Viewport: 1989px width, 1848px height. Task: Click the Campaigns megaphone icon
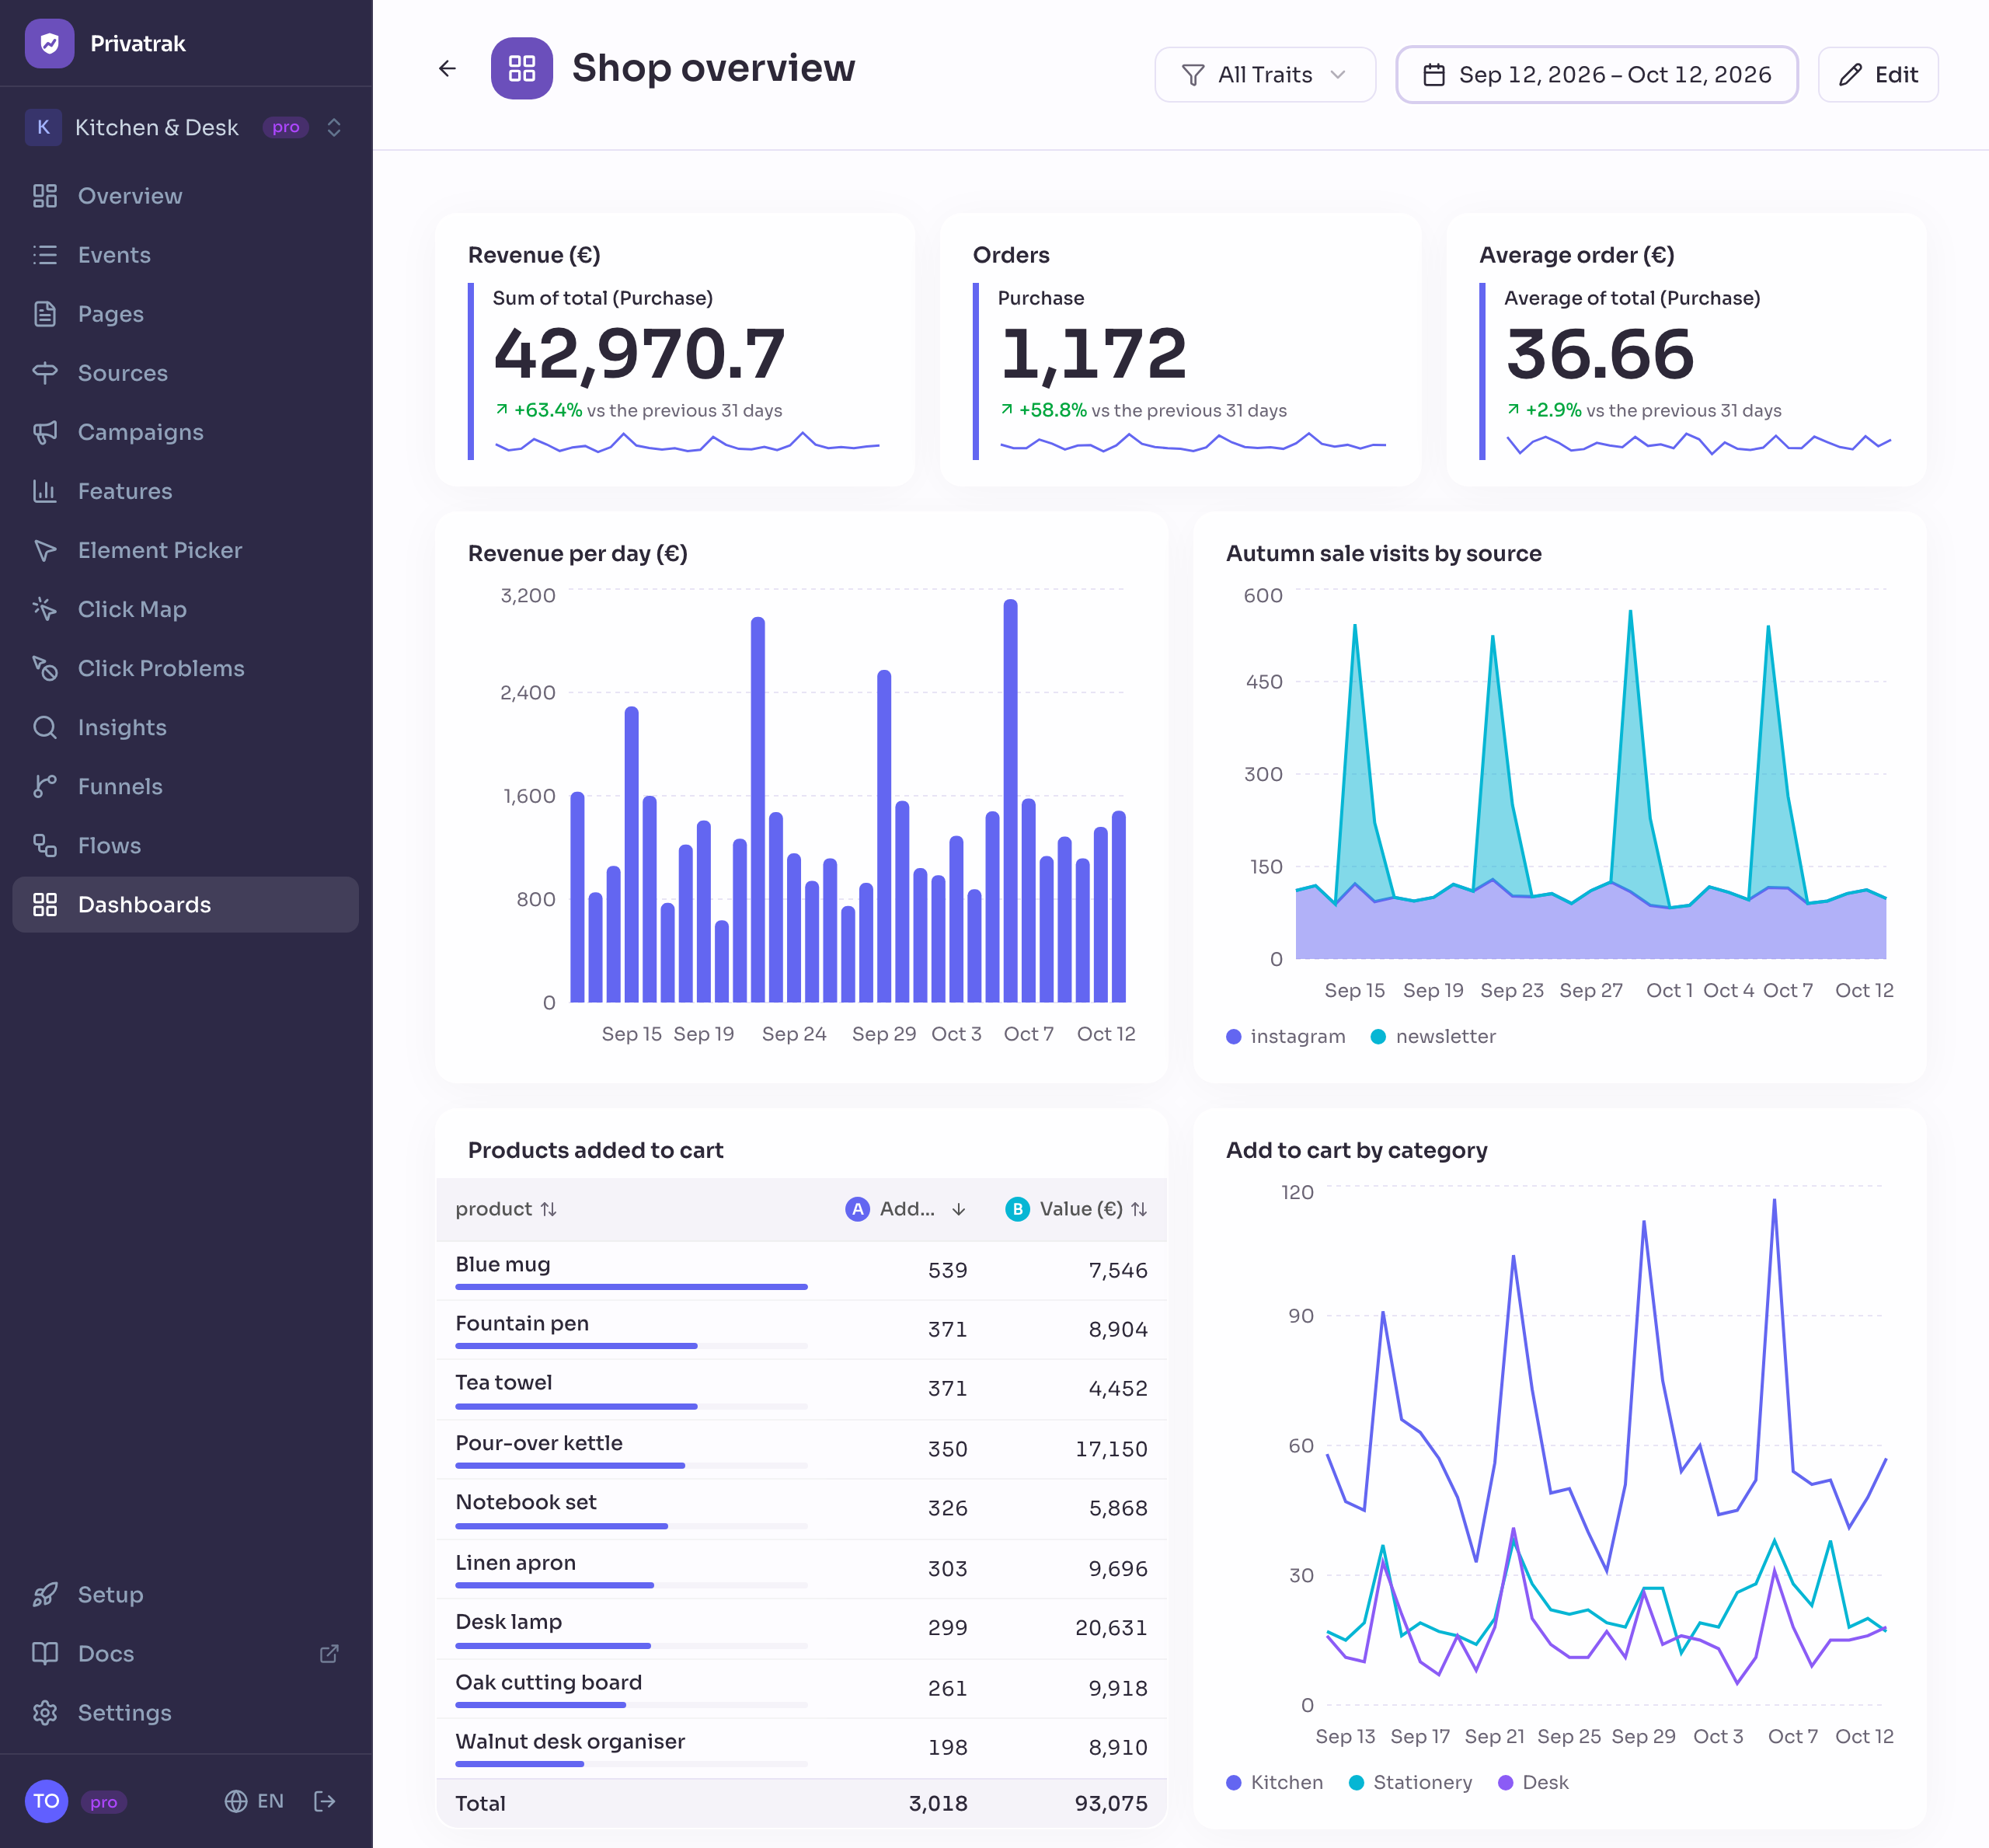click(x=45, y=432)
